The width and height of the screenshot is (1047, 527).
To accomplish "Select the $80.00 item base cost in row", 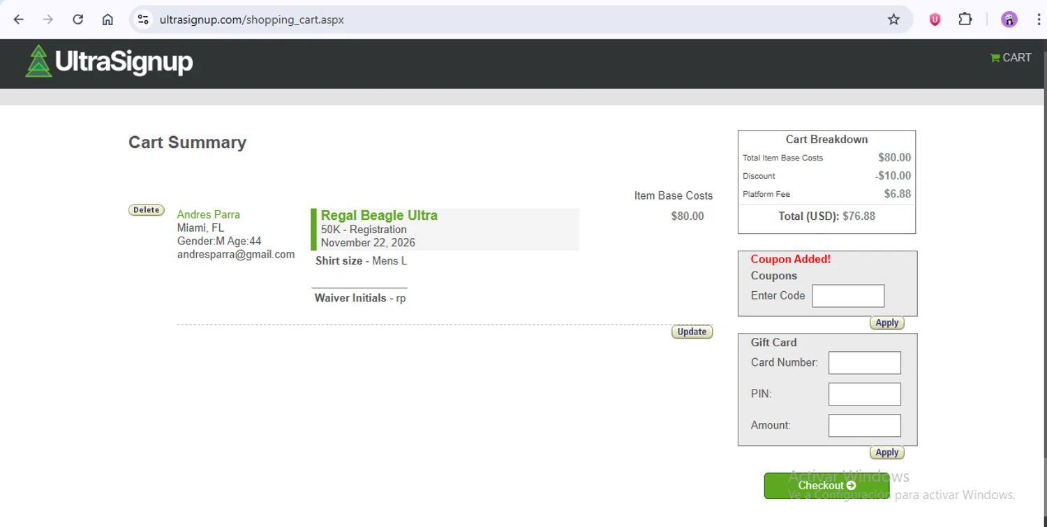I will point(688,216).
